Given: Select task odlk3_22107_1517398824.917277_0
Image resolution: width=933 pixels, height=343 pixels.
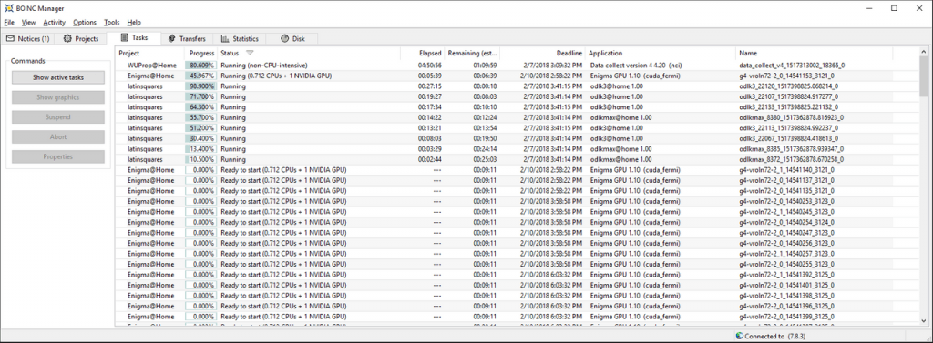Looking at the screenshot, I should [788, 96].
